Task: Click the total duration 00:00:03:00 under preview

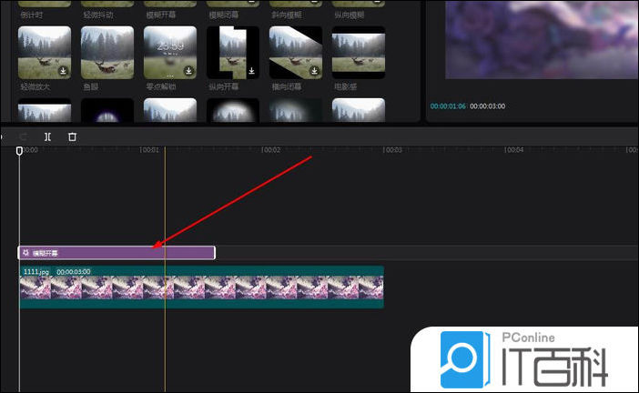Action: click(487, 106)
